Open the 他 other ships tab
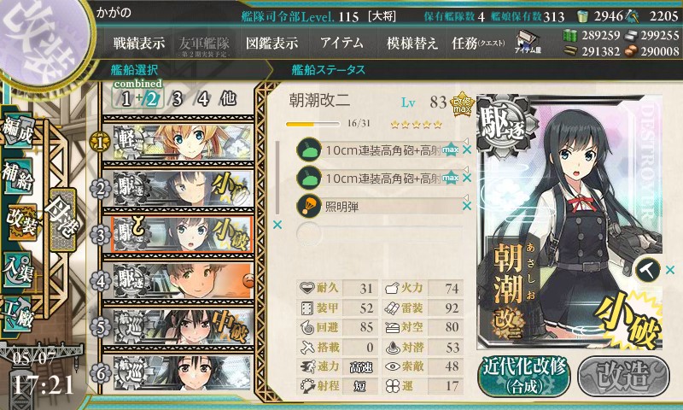 (x=228, y=99)
